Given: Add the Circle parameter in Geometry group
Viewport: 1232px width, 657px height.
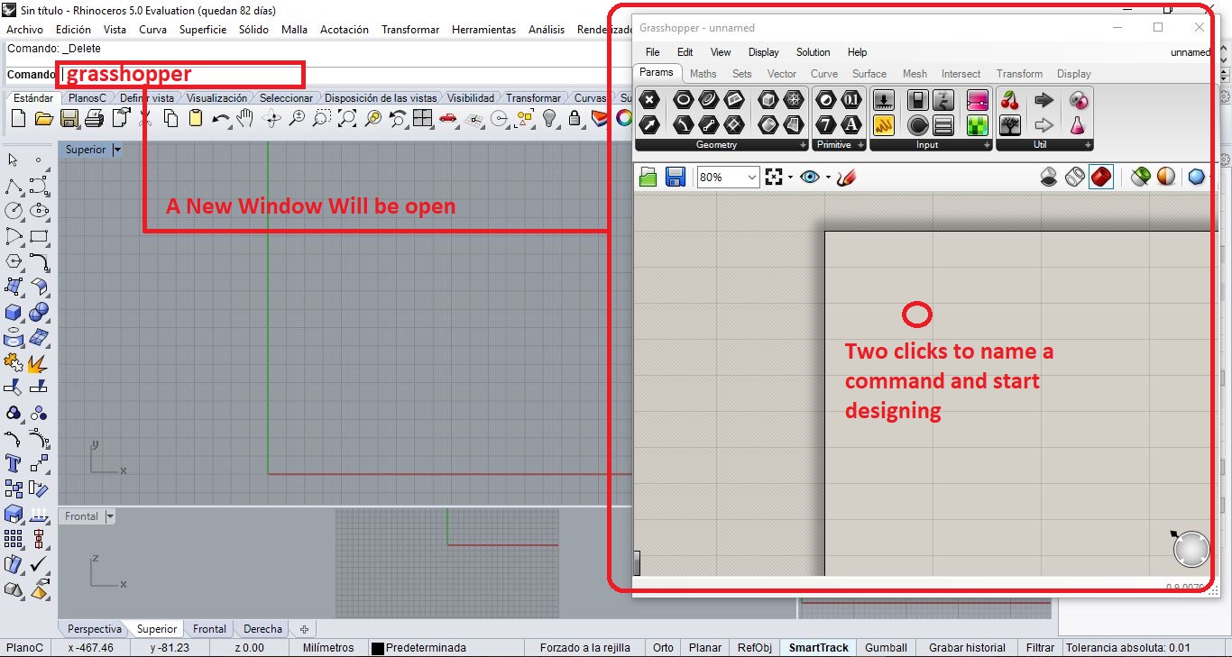Looking at the screenshot, I should click(683, 100).
